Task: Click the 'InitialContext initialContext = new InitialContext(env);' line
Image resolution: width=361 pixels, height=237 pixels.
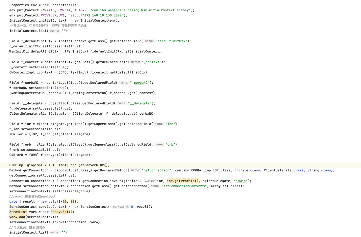Action: pyautogui.click(x=65, y=20)
